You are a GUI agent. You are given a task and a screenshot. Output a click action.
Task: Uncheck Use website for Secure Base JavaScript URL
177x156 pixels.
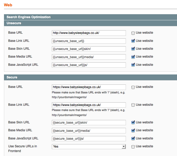133,138
